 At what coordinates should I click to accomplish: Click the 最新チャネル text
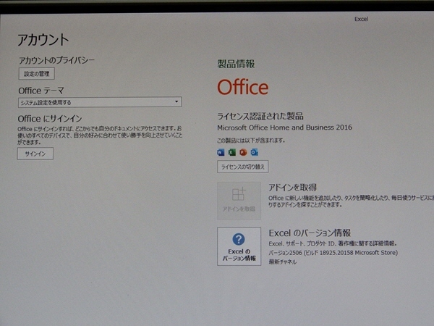[x=283, y=262]
